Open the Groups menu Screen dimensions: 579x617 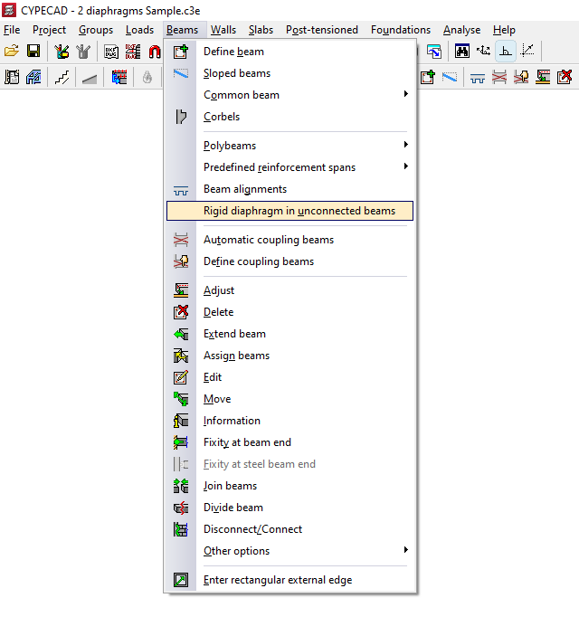click(x=96, y=30)
